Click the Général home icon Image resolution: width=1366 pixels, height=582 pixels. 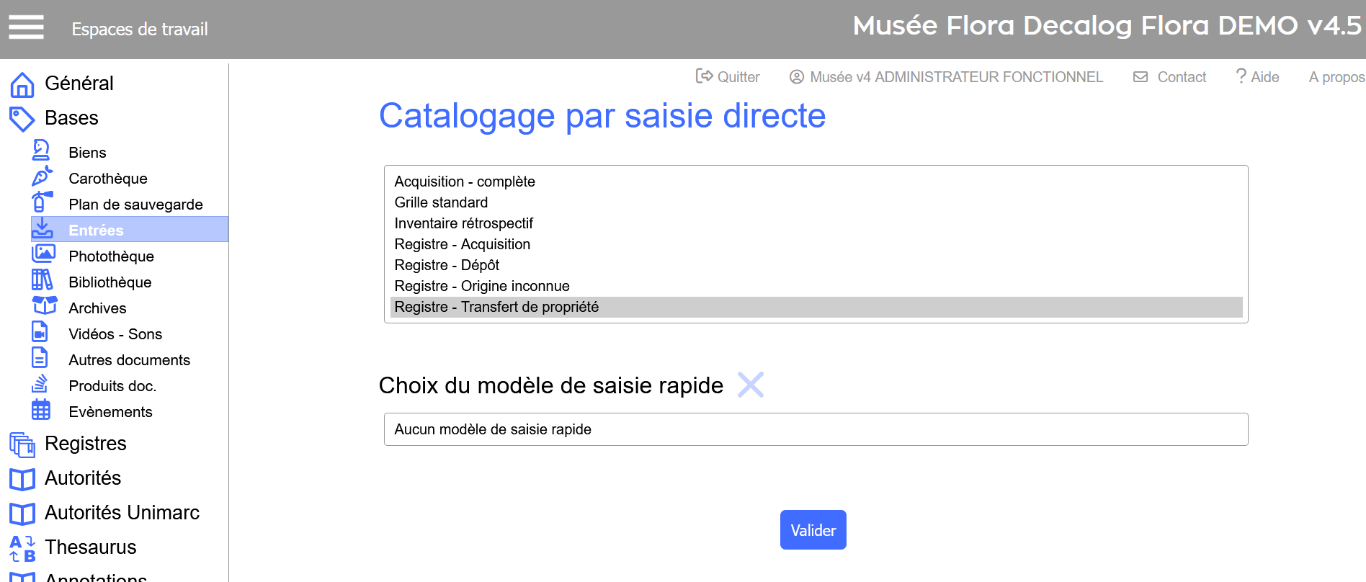[22, 84]
